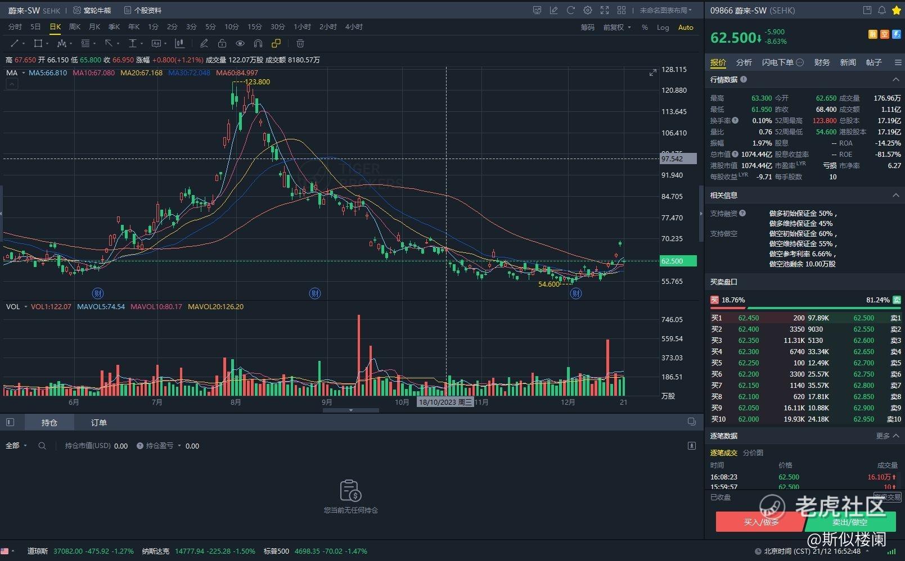
Task: Set a price alert with bell icon
Action: [x=882, y=10]
